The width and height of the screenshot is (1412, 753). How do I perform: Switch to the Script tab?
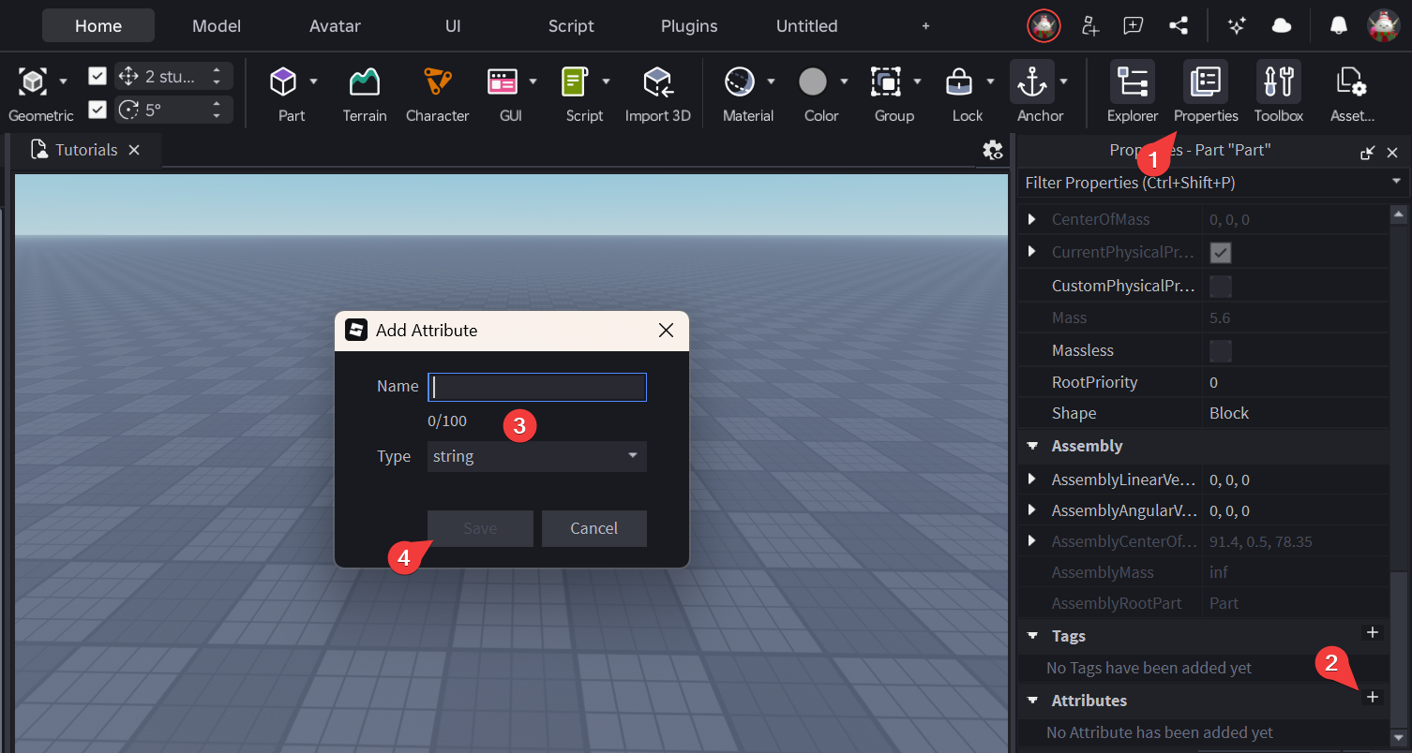tap(571, 26)
